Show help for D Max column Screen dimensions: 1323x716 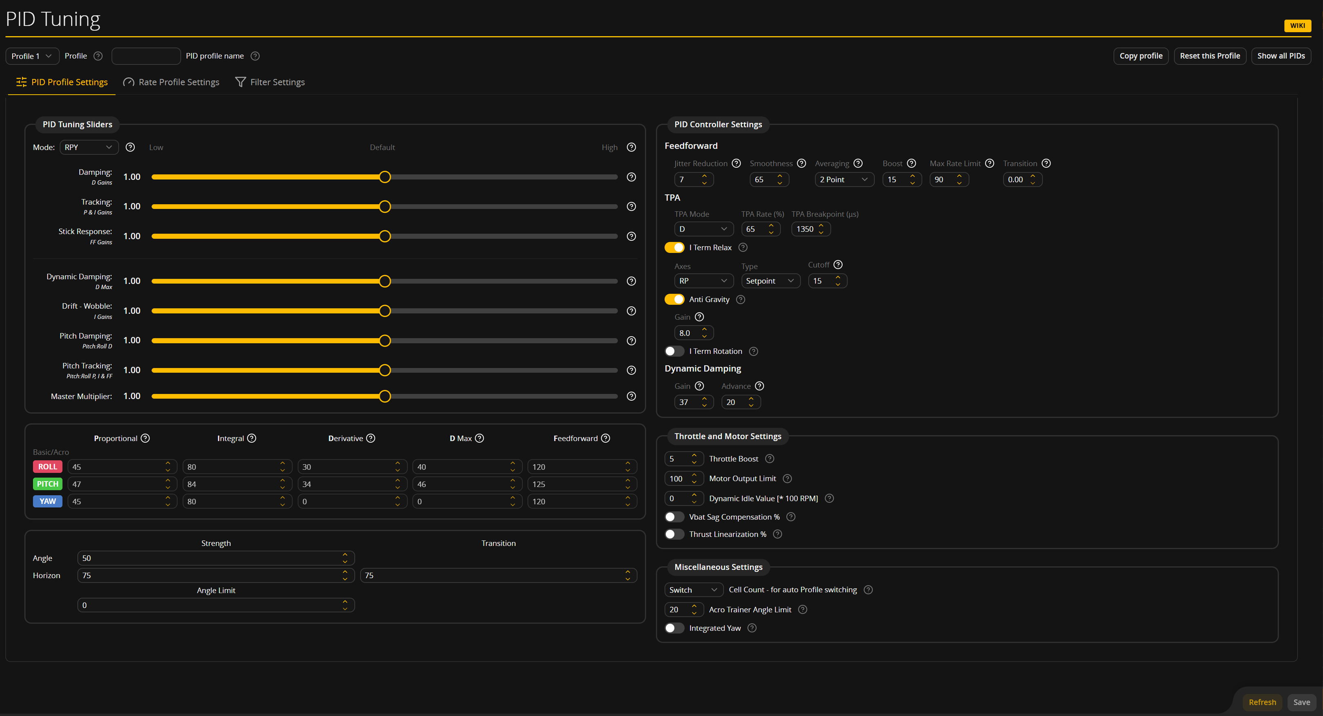pos(479,438)
